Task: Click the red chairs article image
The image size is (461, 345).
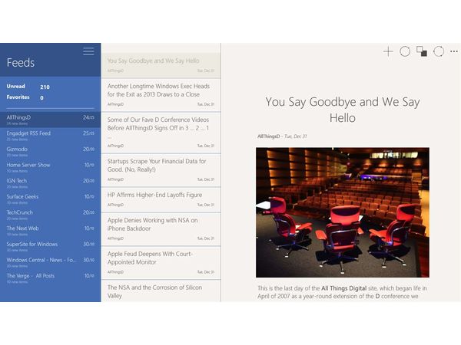Action: (343, 212)
